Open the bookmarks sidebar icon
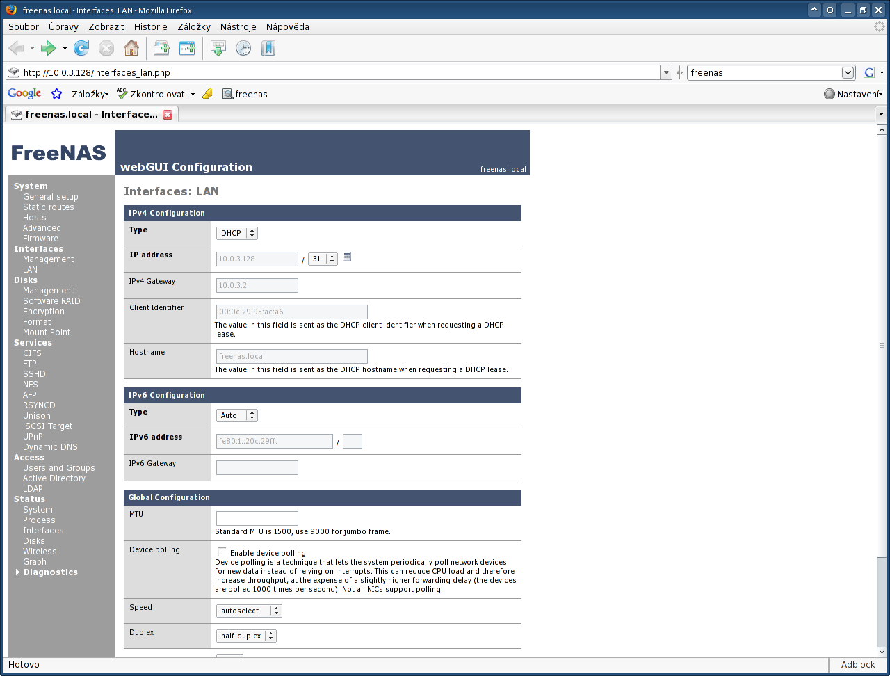890x676 pixels. (268, 48)
